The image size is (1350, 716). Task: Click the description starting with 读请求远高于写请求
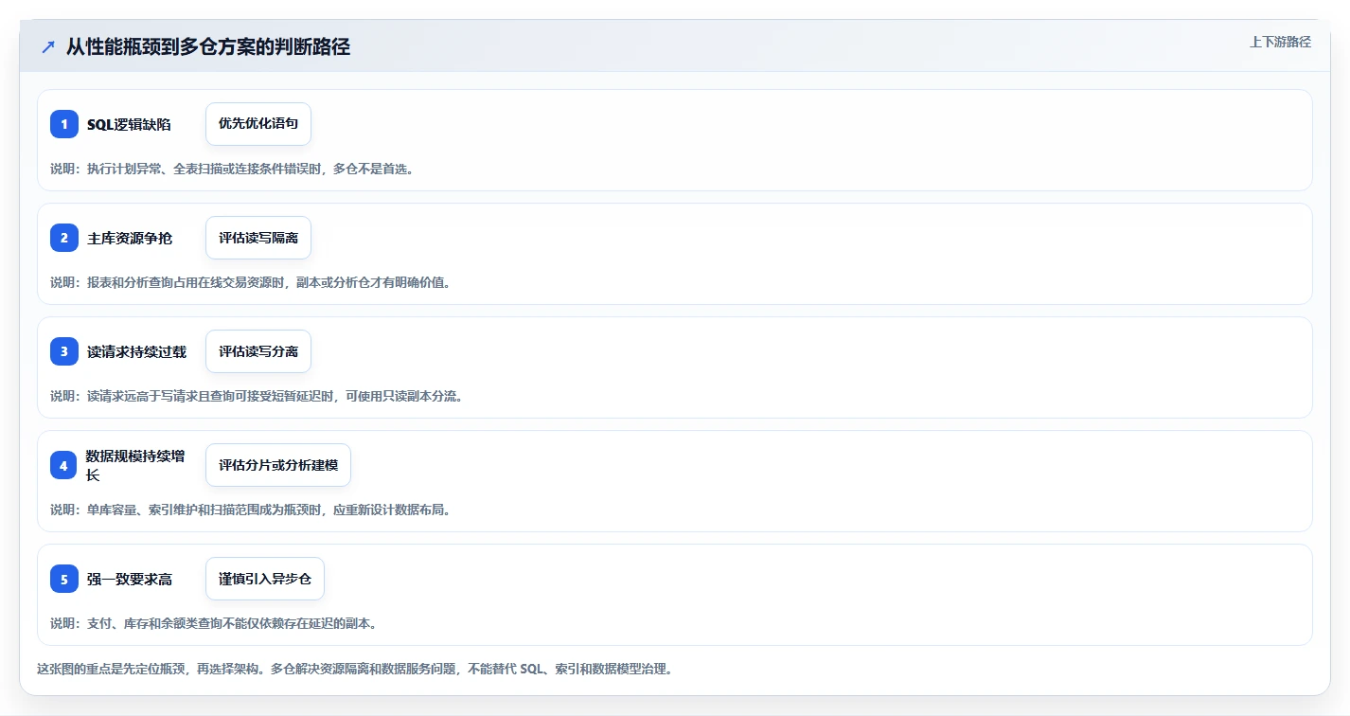pos(257,396)
